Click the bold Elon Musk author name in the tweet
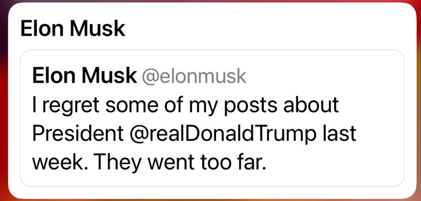 pos(84,76)
